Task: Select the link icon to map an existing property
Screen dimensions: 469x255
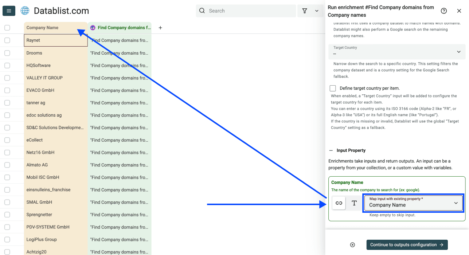Action: (x=339, y=203)
